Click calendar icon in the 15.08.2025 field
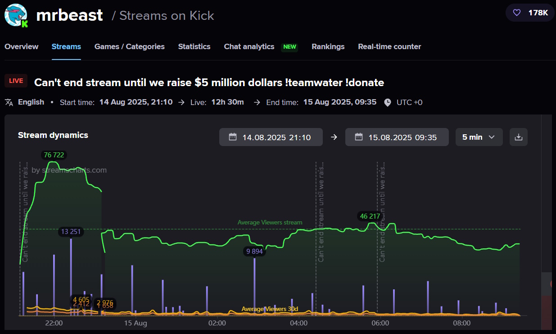Image resolution: width=556 pixels, height=334 pixels. [x=359, y=137]
